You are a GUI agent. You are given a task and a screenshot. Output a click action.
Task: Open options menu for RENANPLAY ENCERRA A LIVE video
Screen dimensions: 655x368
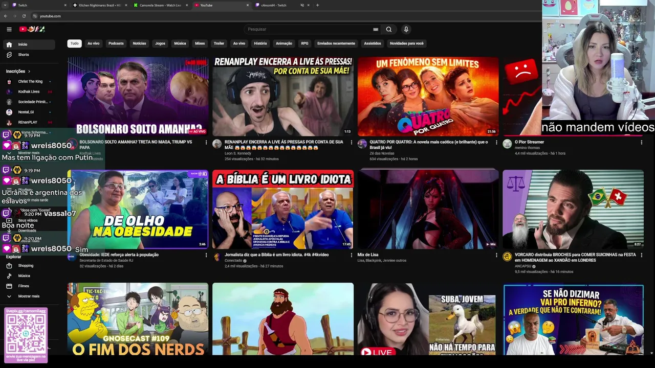[351, 142]
